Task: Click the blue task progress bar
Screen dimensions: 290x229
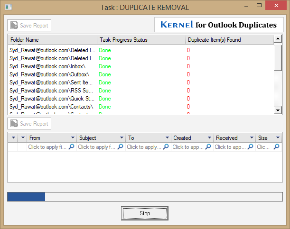Action: (145, 197)
